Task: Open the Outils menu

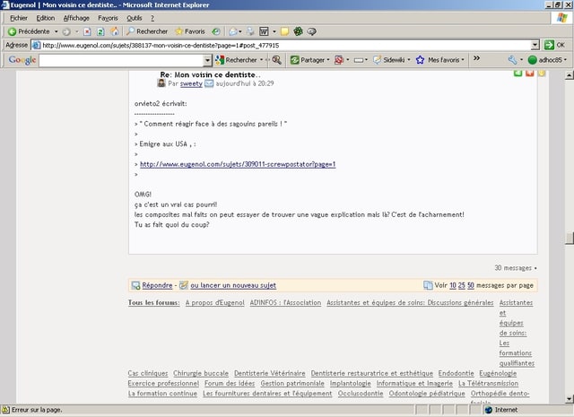Action: [135, 17]
